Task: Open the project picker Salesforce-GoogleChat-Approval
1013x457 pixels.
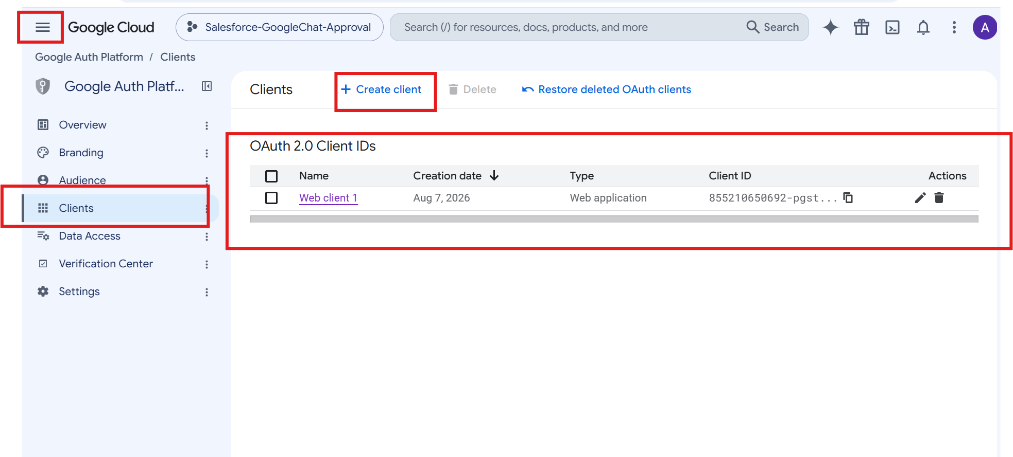Action: [280, 27]
